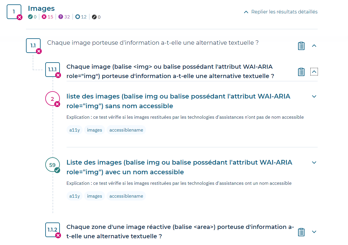Click 'accessiblename' tag under sans nom accessible

pyautogui.click(x=126, y=130)
